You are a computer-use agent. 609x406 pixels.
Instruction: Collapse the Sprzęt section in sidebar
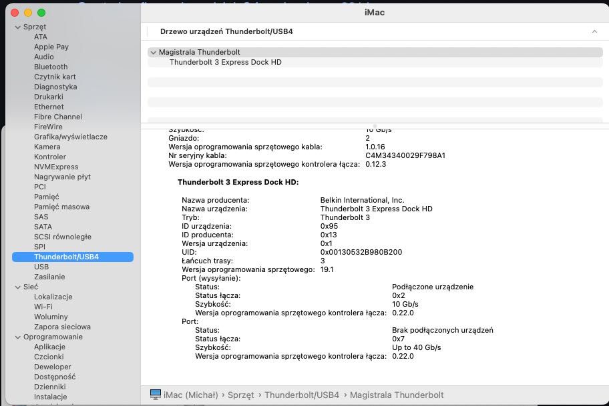click(x=17, y=27)
